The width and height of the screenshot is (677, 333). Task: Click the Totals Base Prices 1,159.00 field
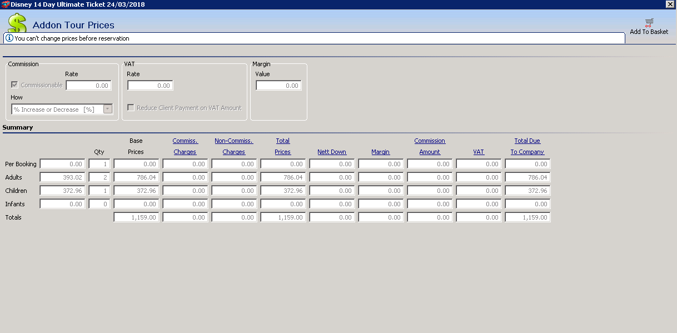[x=136, y=217]
